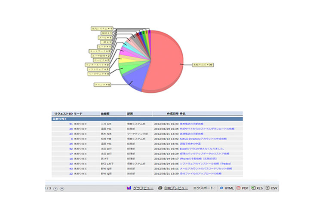Viewport: 325px width, 209px height.
Task: Click the XLS export icon
Action: (x=254, y=188)
